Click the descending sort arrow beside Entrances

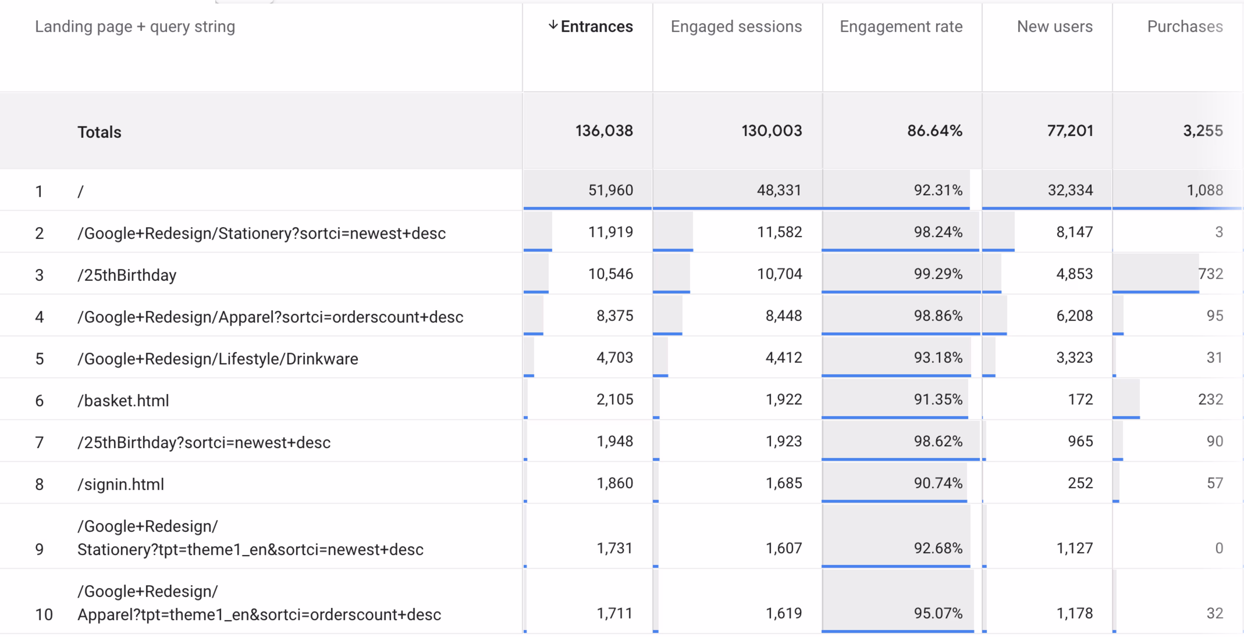coord(553,25)
